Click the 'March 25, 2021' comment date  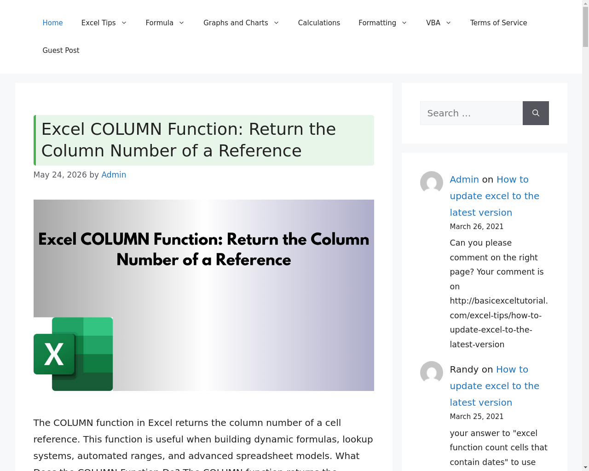(477, 417)
